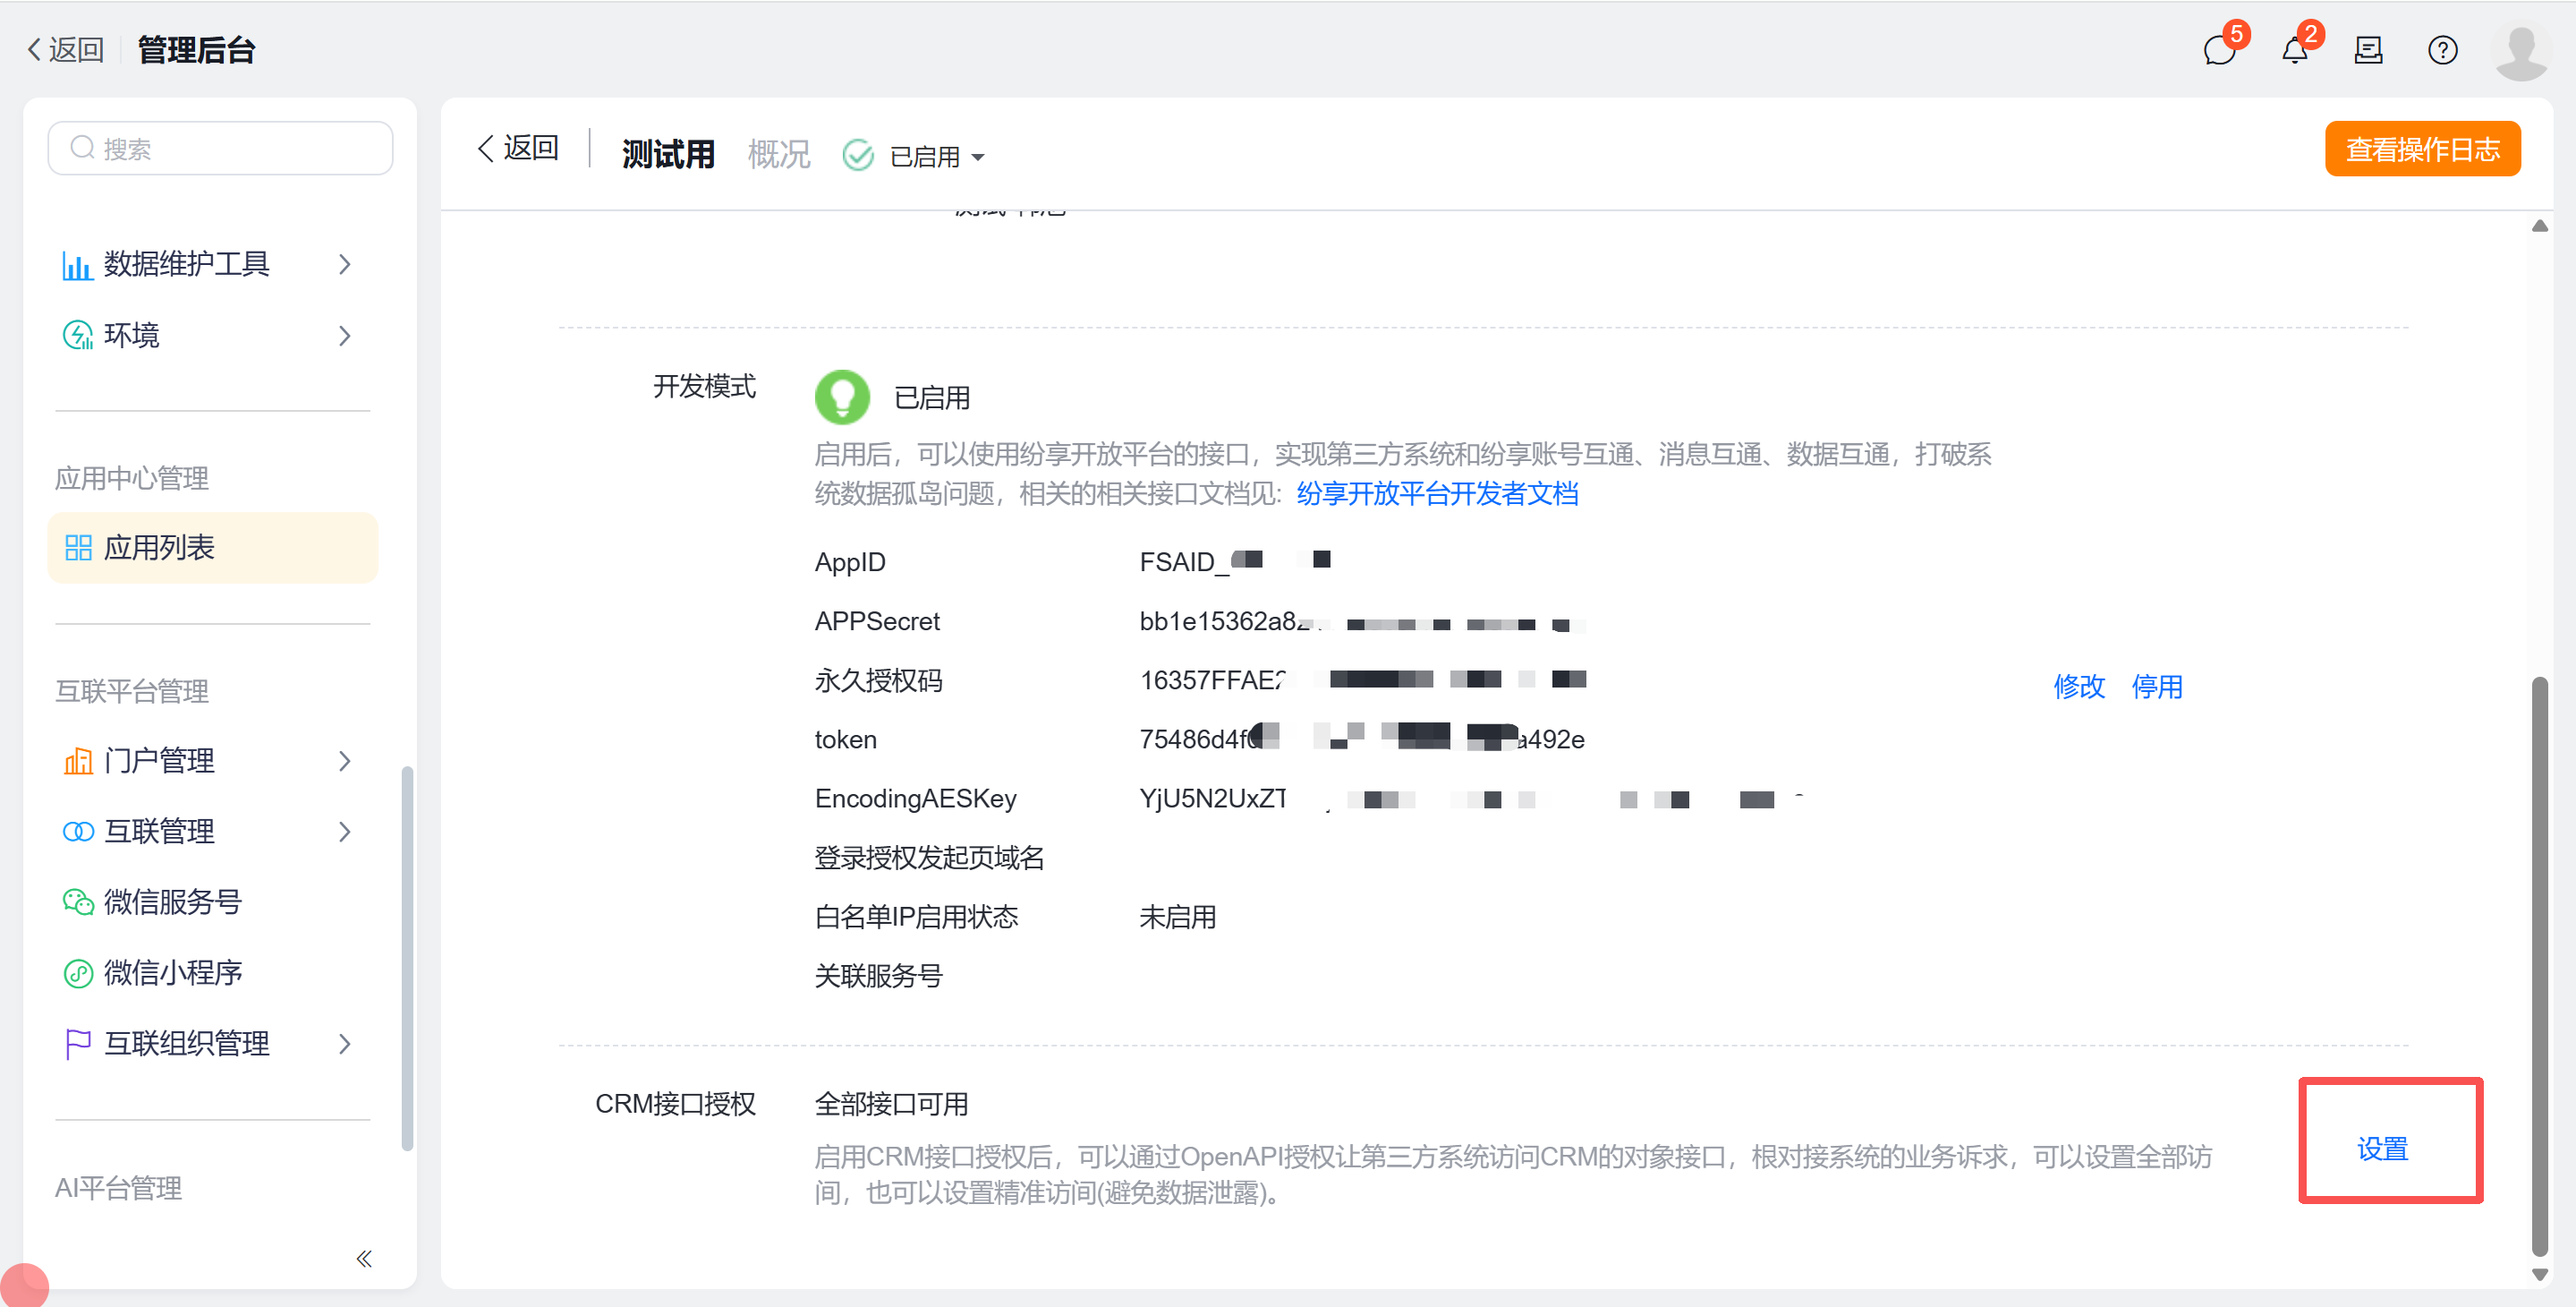Screen dimensions: 2576x1307
Task: Open the notification bell
Action: click(x=2294, y=50)
